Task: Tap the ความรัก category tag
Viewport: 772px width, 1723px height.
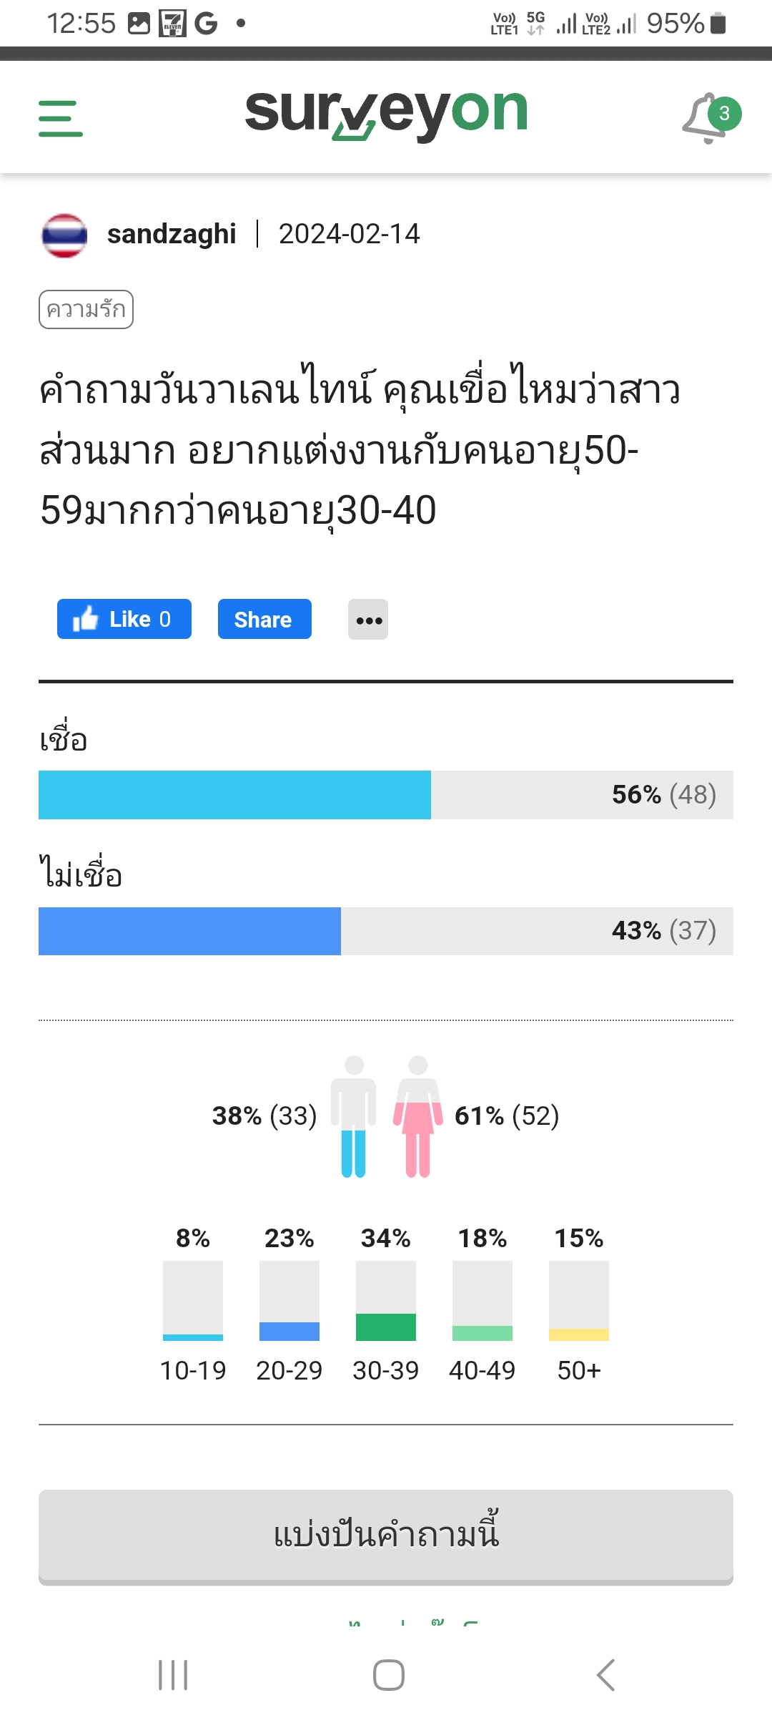Action: tap(86, 309)
